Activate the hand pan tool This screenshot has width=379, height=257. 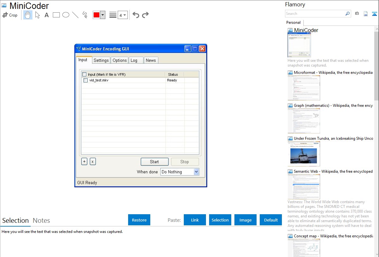tap(28, 15)
